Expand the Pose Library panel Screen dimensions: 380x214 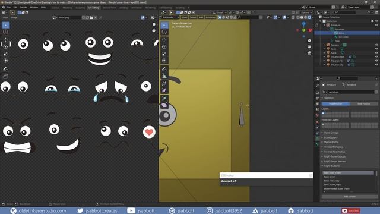[x=331, y=137]
